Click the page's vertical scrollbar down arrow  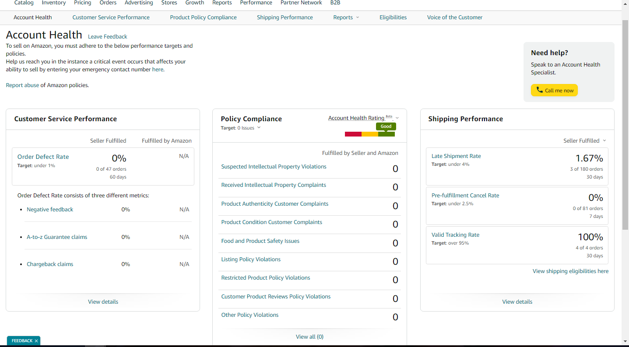(625, 341)
